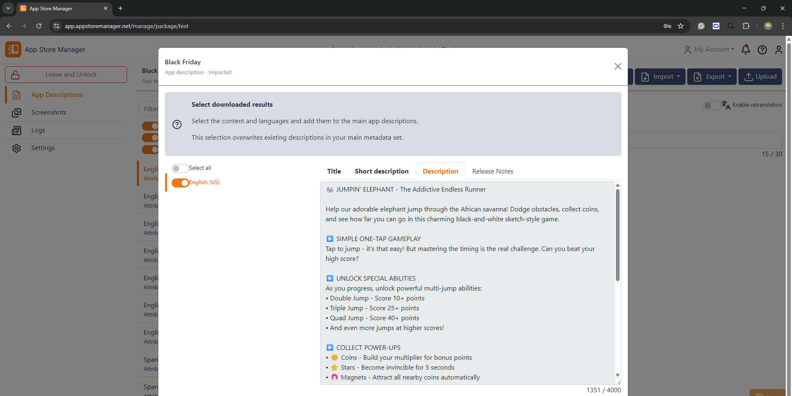Click the description text area scrollbar
The height and width of the screenshot is (396, 792).
[618, 235]
